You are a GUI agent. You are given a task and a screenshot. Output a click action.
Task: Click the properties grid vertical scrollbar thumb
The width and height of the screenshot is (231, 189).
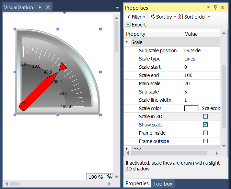224,96
